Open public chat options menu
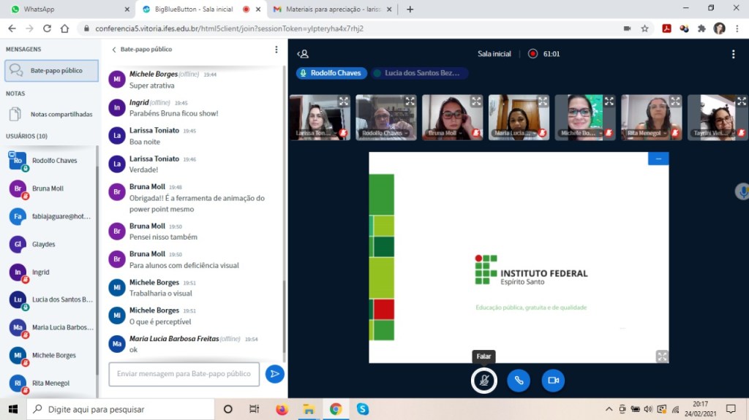This screenshot has width=749, height=420. click(276, 50)
